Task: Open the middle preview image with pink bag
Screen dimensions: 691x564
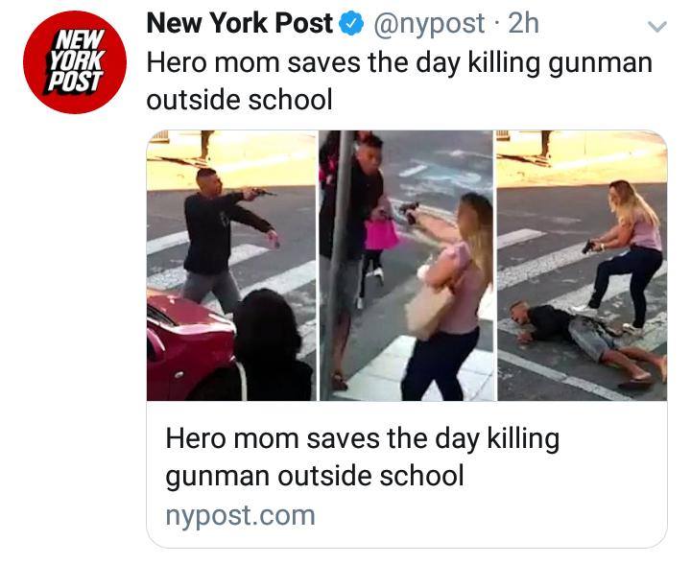Action: [x=406, y=266]
